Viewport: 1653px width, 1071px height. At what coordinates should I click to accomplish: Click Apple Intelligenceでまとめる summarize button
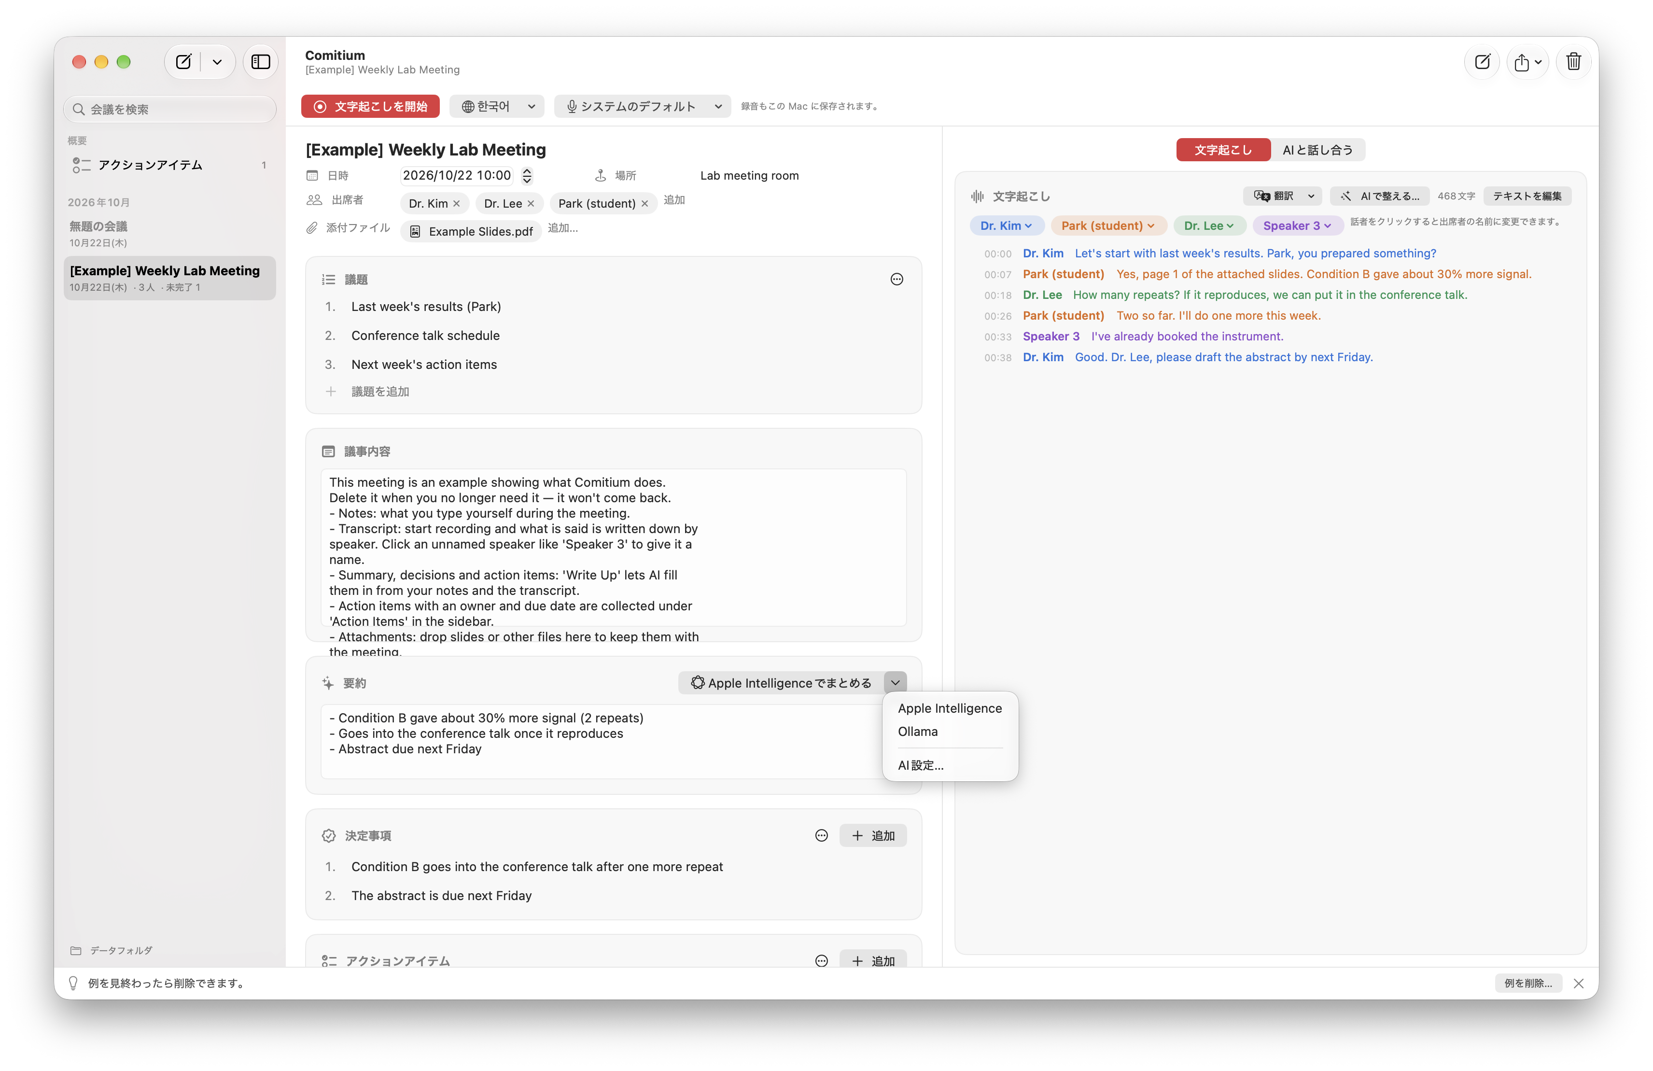click(x=781, y=683)
